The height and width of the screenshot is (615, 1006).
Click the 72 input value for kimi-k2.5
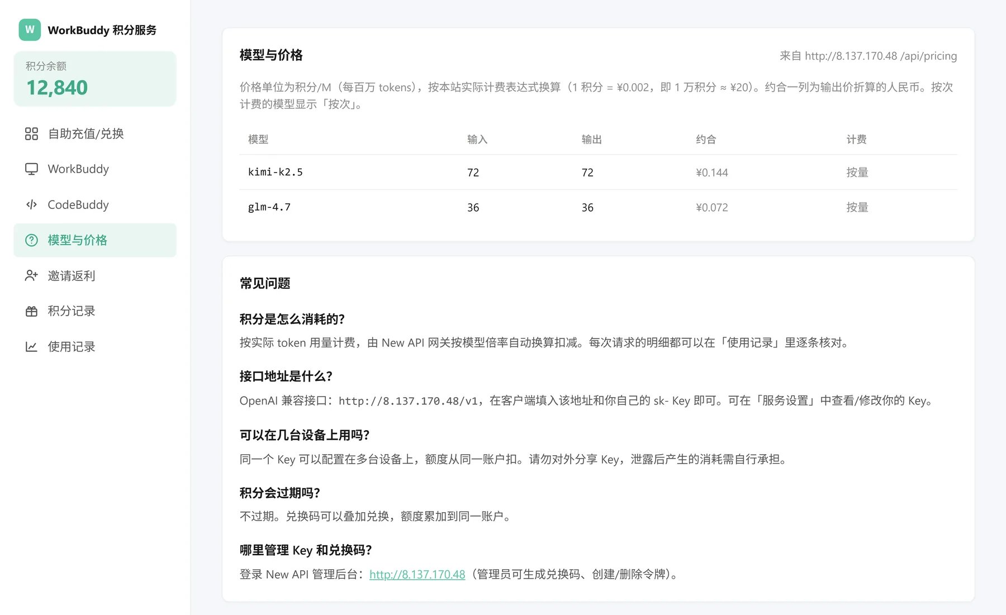(x=473, y=173)
